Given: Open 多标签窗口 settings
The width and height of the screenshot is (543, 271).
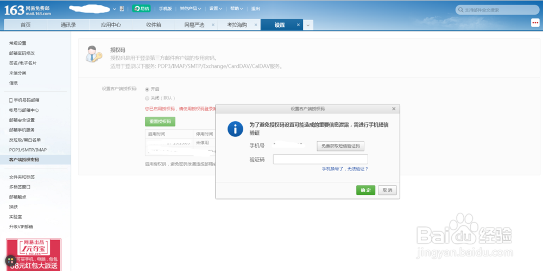Looking at the screenshot, I should (20, 187).
